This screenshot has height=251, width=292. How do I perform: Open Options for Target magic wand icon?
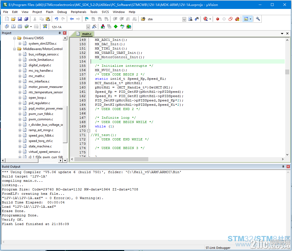[94, 27]
